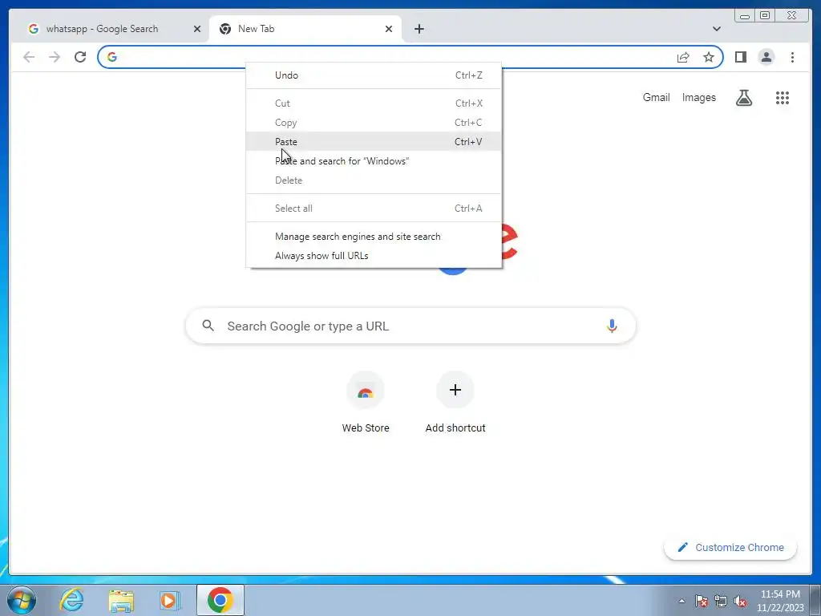This screenshot has width=821, height=616.
Task: Bookmark this tab with the star icon
Action: [709, 57]
